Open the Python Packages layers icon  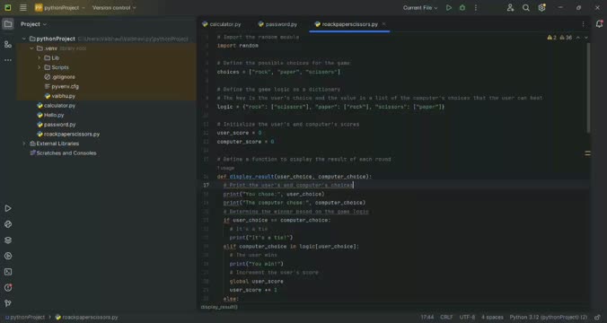click(x=8, y=240)
